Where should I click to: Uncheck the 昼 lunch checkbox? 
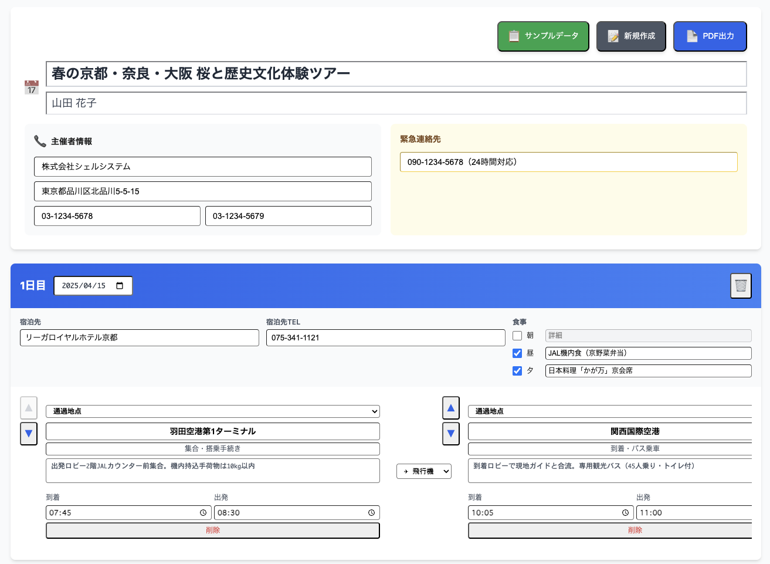pos(517,353)
